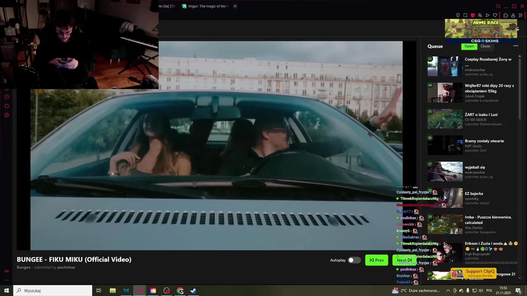This screenshot has height=296, width=527.
Task: Switch POL keyboard language indicator
Action: 490,291
